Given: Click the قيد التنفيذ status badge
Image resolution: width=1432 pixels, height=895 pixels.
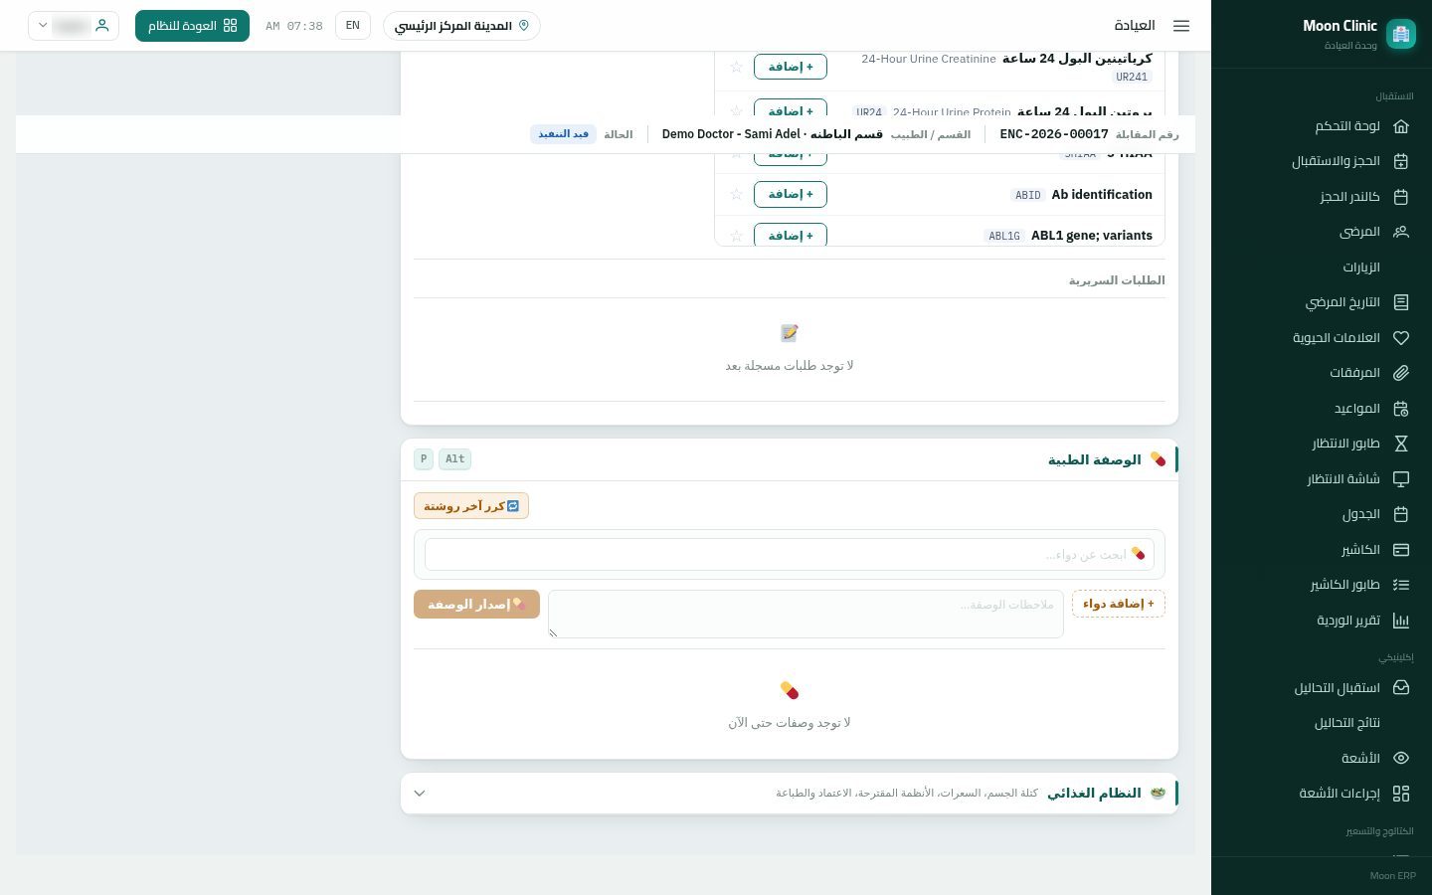Looking at the screenshot, I should 563,134.
